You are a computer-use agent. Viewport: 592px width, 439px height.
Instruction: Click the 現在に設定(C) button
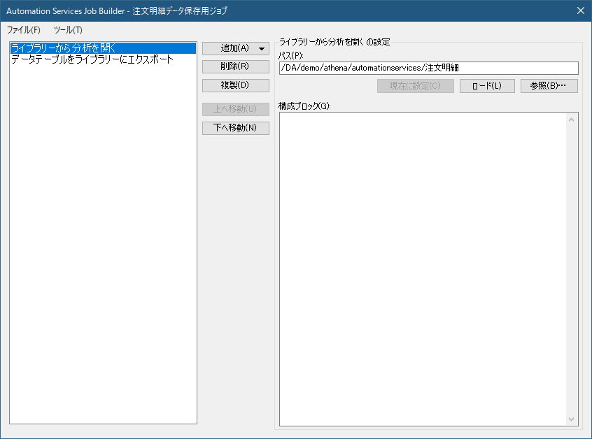point(415,86)
